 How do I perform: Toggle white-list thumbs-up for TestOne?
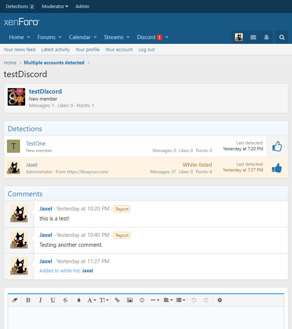click(277, 147)
